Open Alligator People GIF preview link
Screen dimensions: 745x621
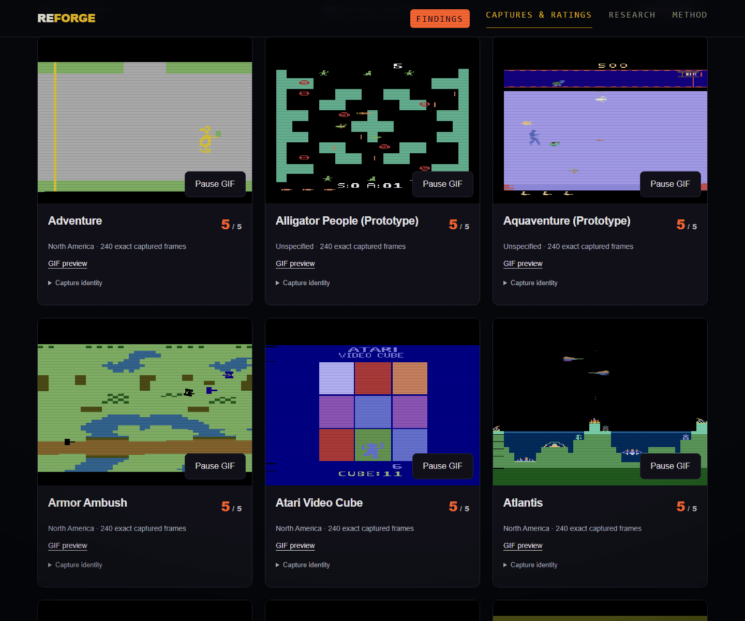(x=295, y=263)
